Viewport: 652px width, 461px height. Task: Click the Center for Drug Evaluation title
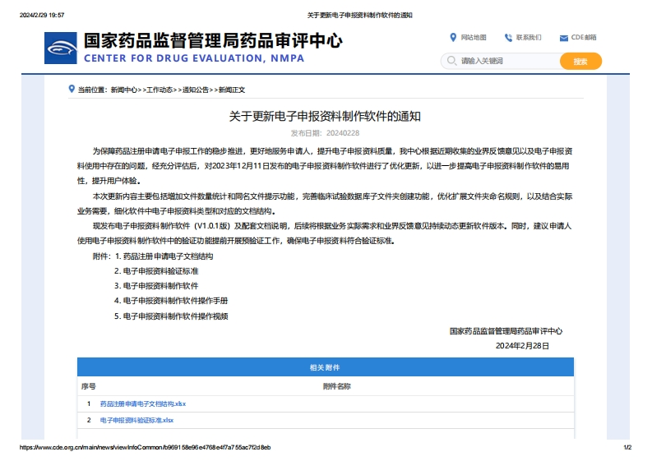point(213,41)
